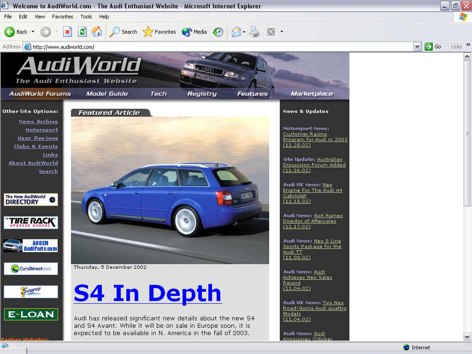Viewport: 472px width, 354px height.
Task: Click the vertical scrollbar down arrow
Action: click(x=467, y=336)
